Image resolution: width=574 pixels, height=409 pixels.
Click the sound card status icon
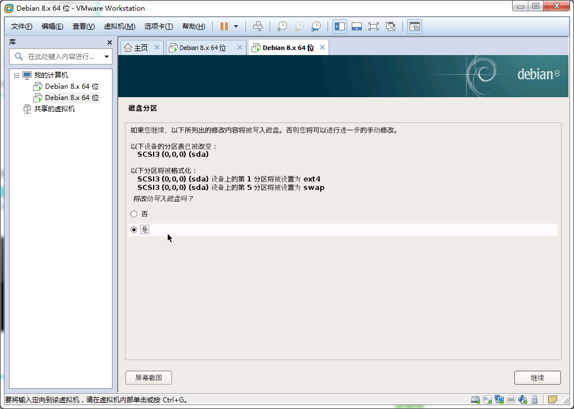coord(523,399)
